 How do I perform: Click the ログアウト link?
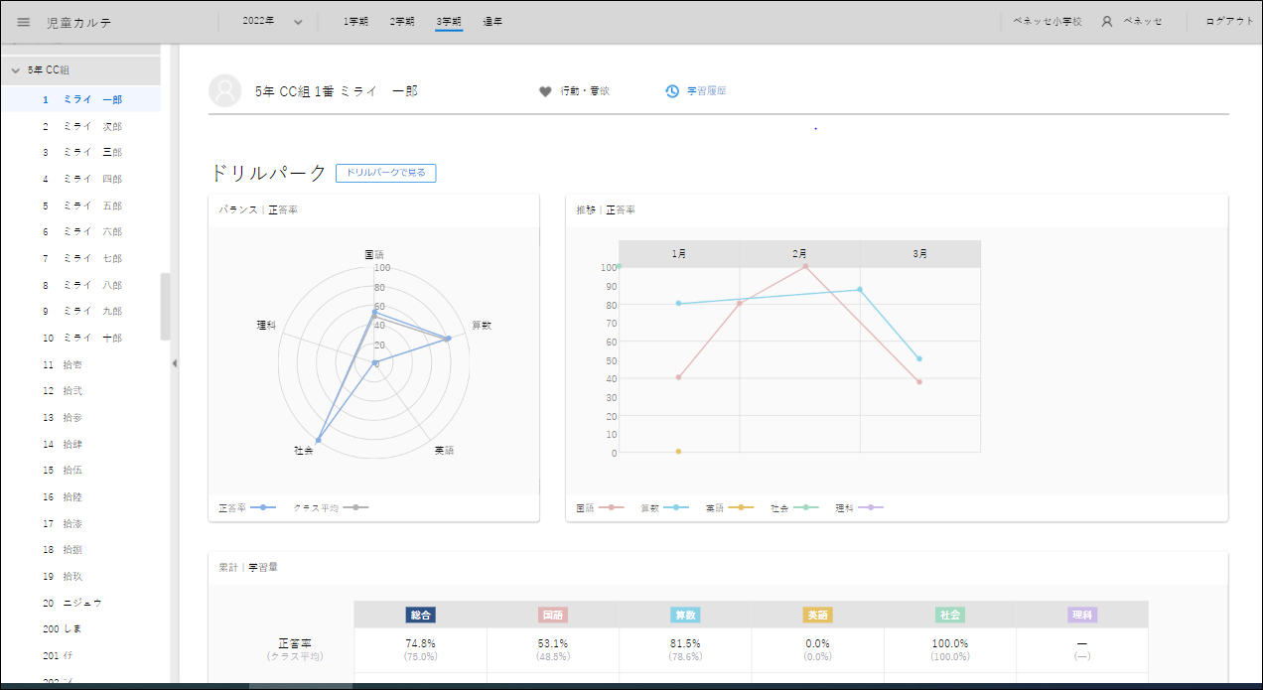(1229, 22)
